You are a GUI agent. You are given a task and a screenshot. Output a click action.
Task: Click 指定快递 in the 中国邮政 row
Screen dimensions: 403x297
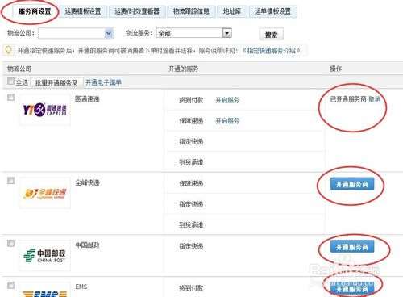[x=191, y=246]
